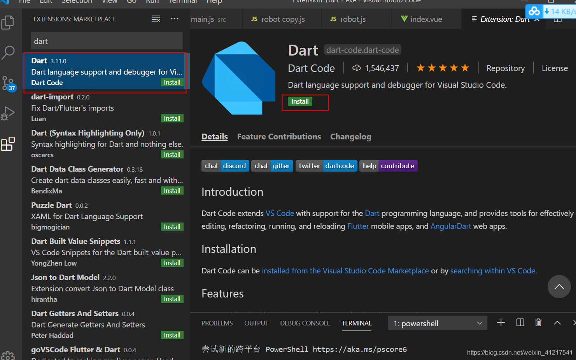Switch to the robot copy.js tab
Viewport: 576px width, 360px height.
click(282, 19)
